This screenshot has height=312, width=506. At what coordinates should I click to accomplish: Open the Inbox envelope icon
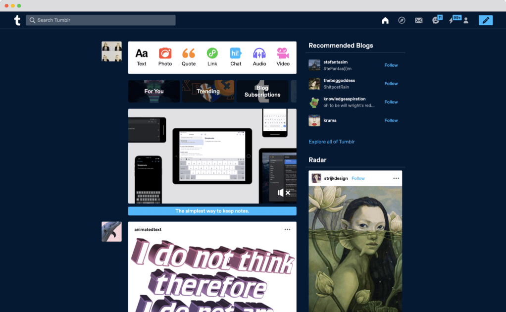click(x=418, y=20)
